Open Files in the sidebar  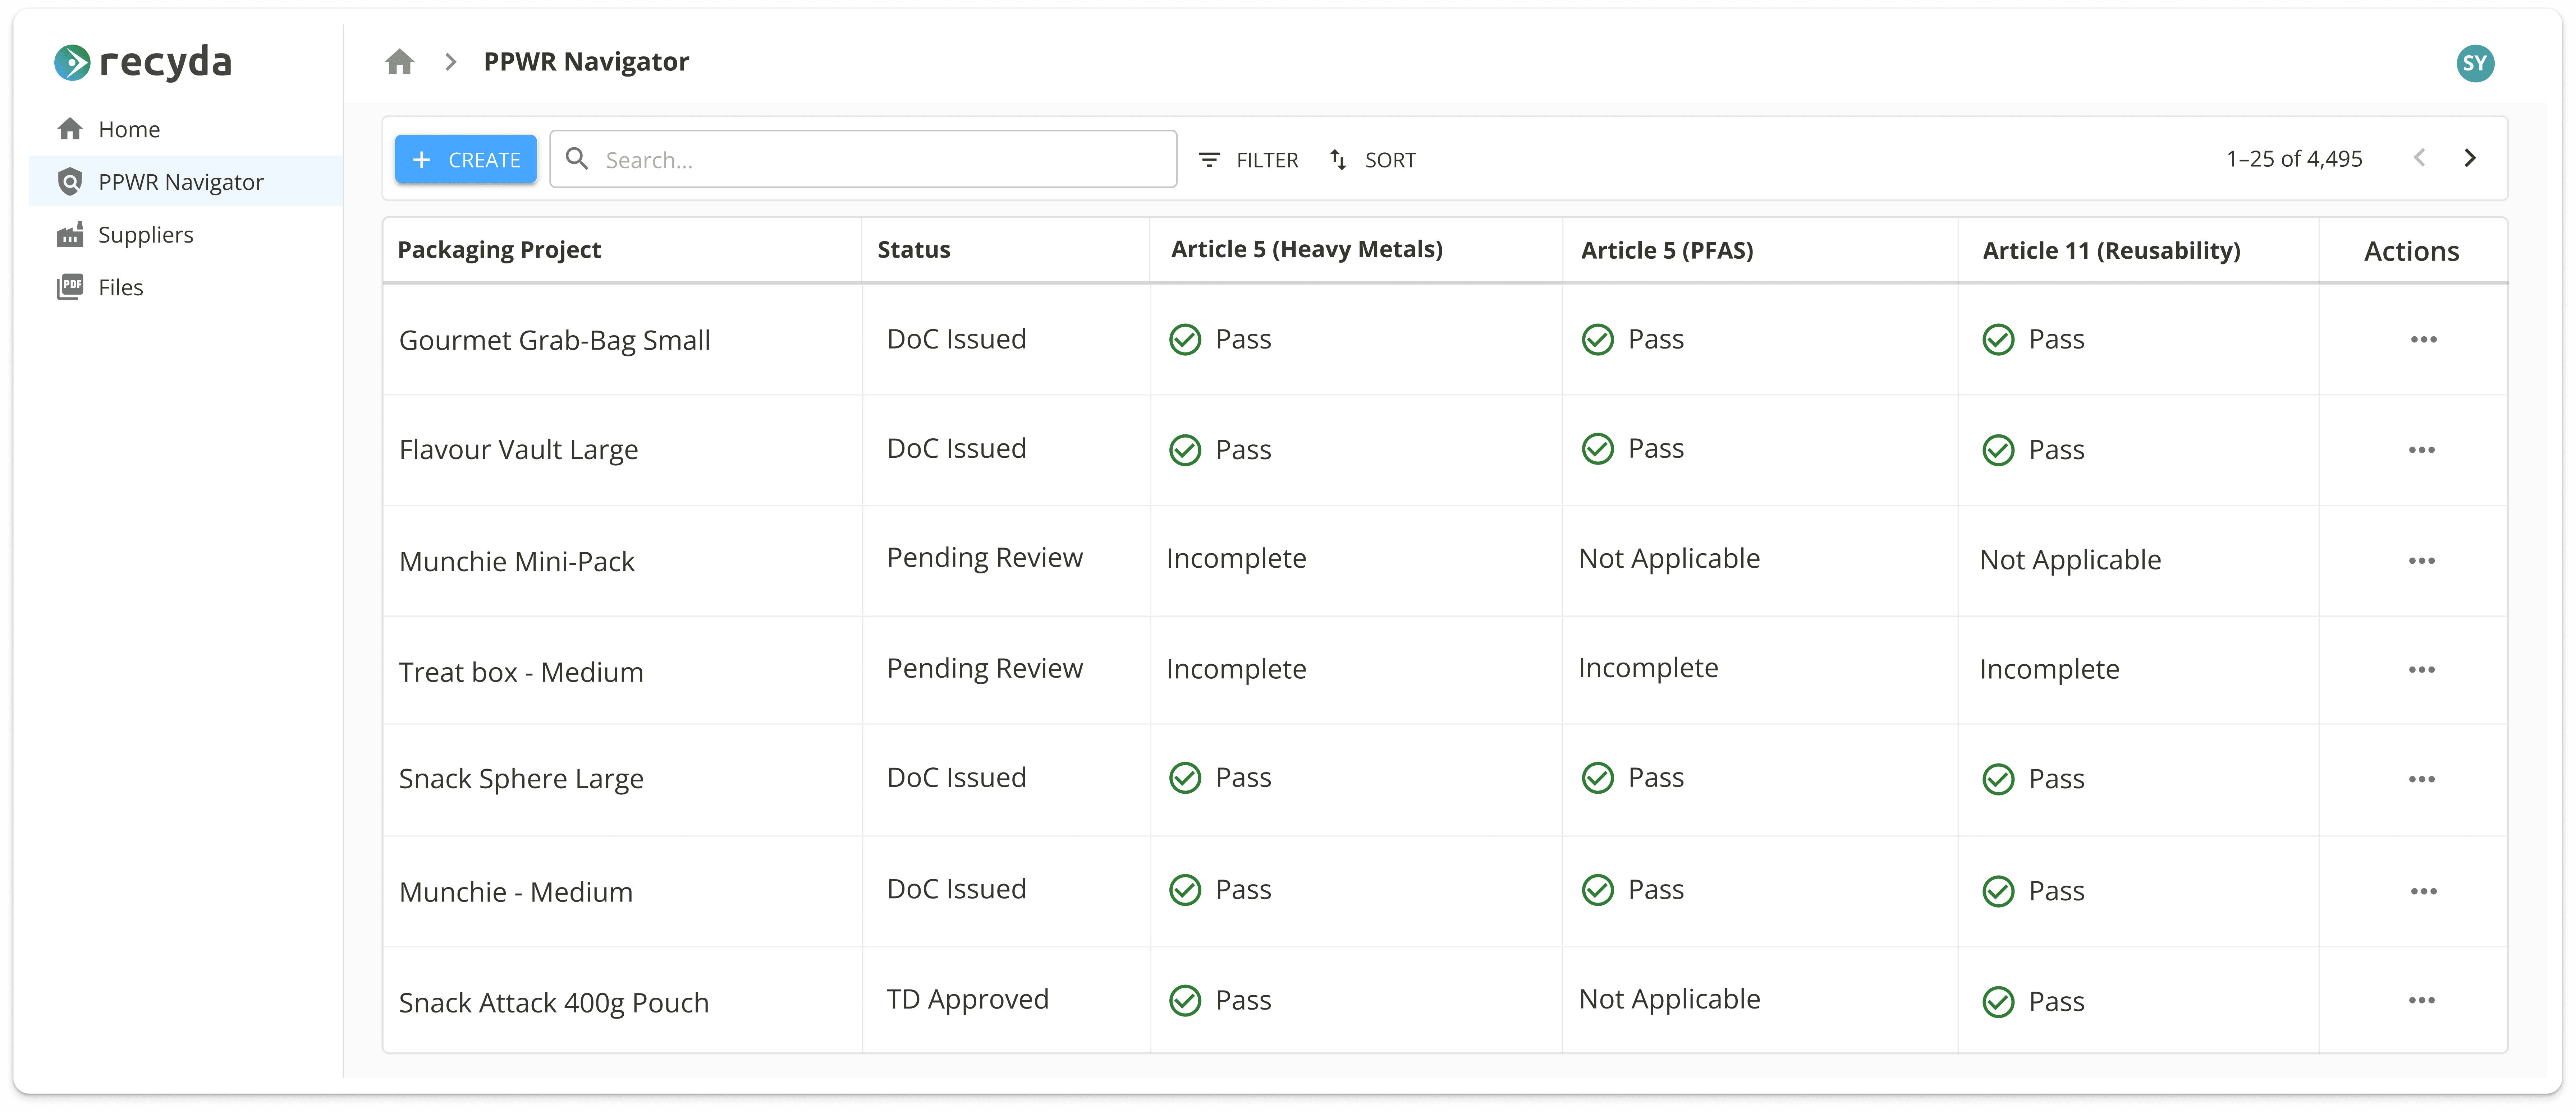[186, 288]
